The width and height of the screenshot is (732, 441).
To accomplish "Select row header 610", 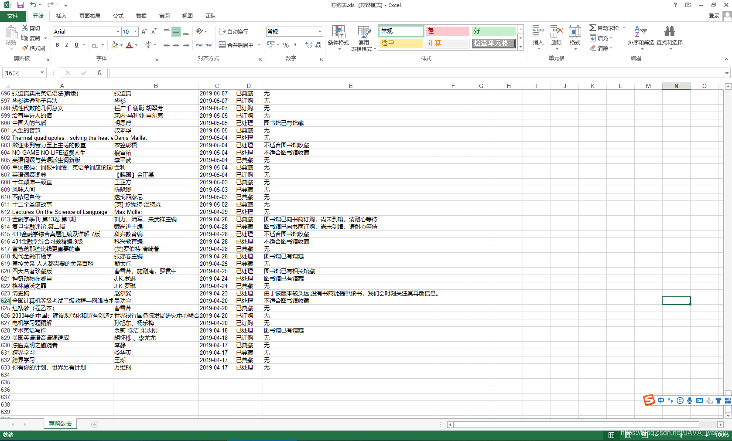I will tap(5, 197).
